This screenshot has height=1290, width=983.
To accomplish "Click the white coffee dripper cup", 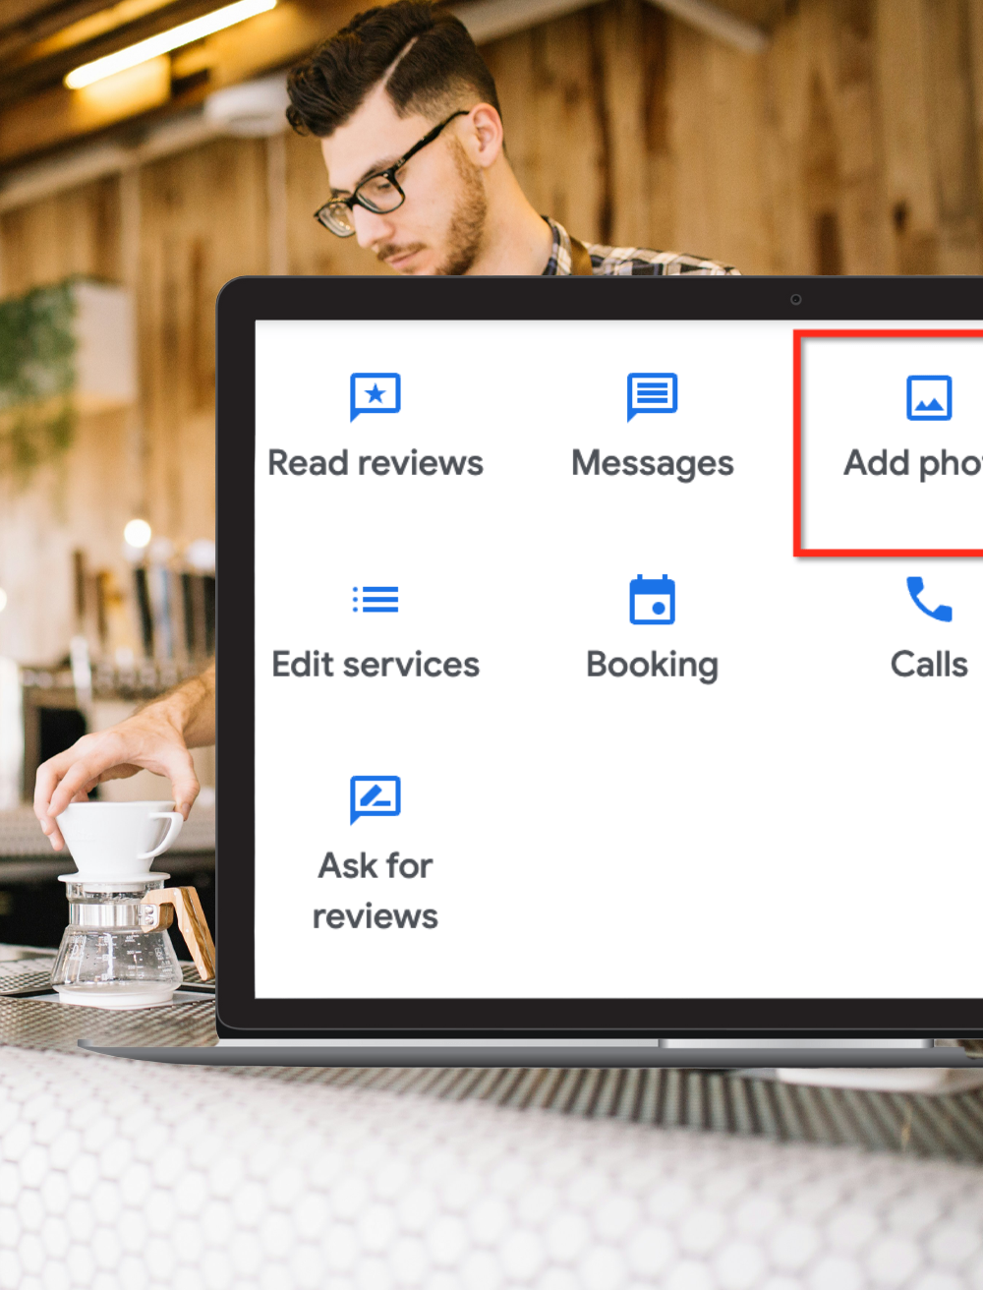I will point(118,838).
